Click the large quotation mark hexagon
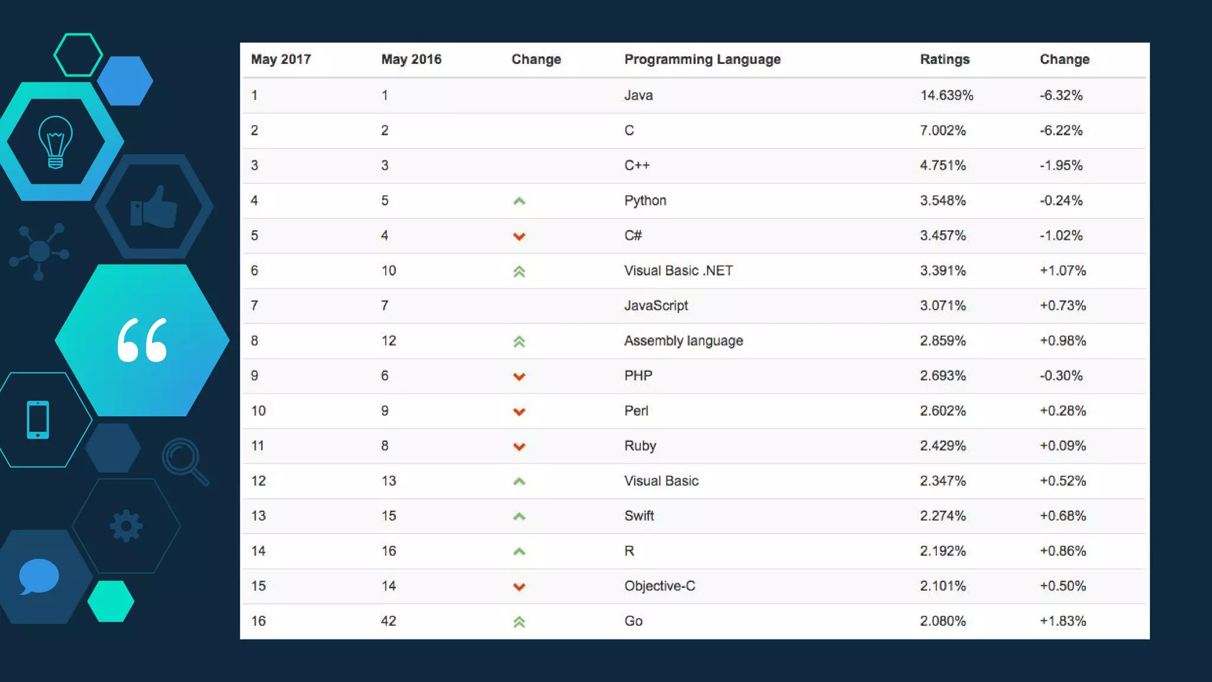 pos(142,340)
